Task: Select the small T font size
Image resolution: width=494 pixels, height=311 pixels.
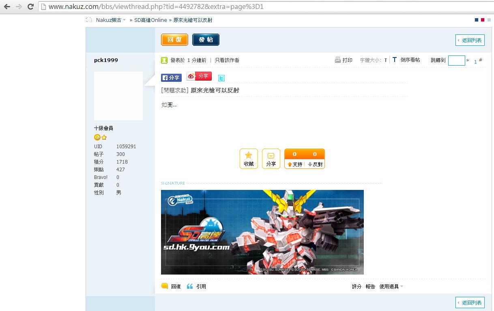Action: click(x=386, y=60)
